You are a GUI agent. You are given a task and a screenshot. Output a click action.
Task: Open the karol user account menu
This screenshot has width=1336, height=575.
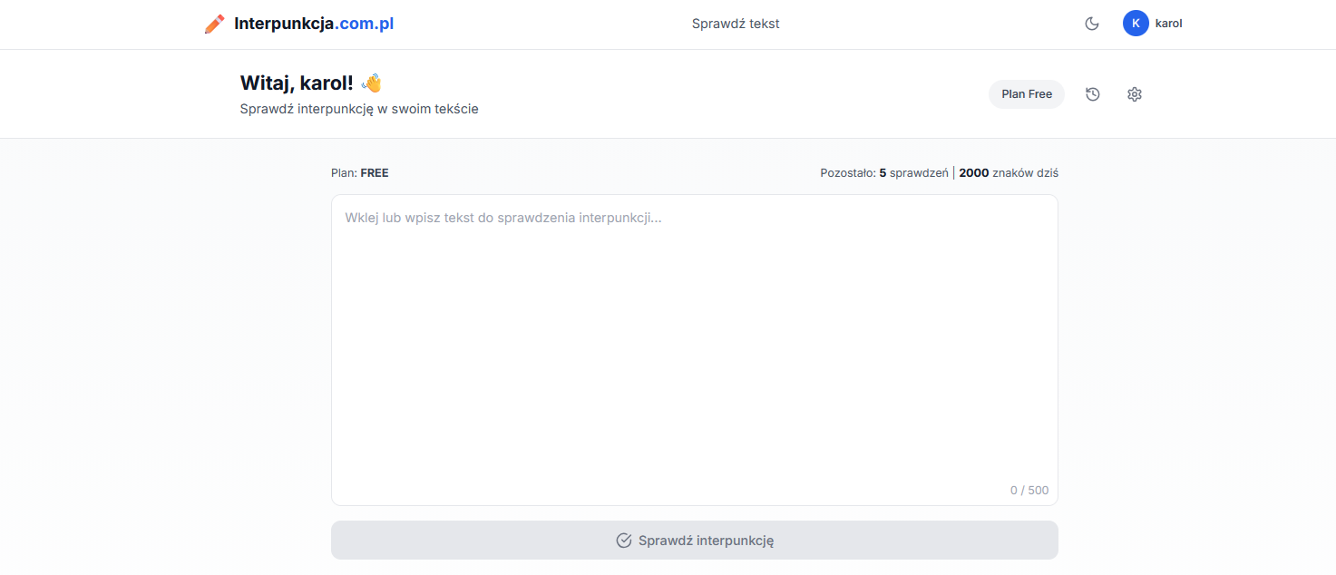pos(1168,24)
